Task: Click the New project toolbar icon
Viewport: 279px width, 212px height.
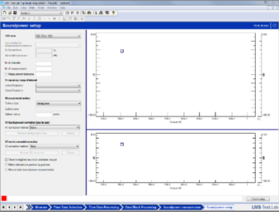Action: coord(4,13)
